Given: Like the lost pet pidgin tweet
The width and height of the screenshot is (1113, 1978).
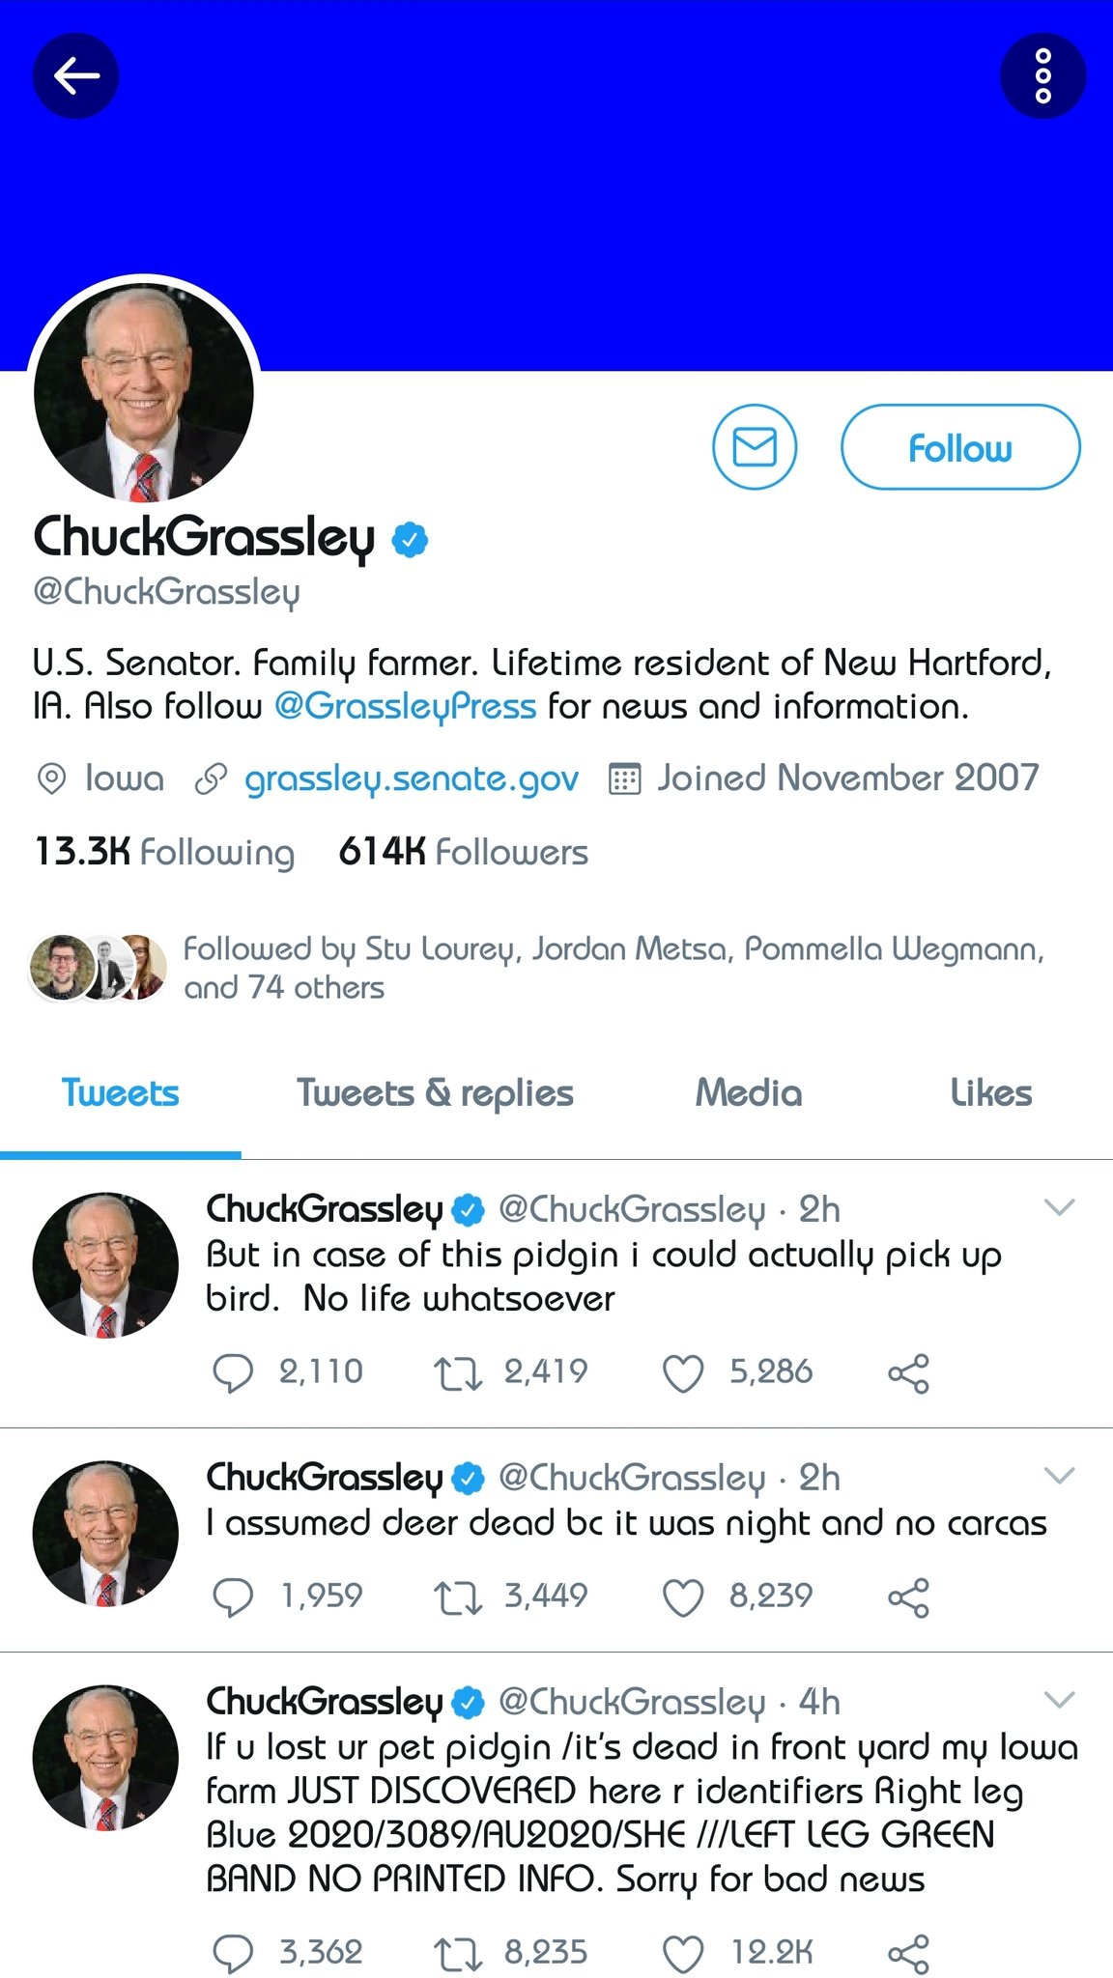Looking at the screenshot, I should click(683, 1953).
